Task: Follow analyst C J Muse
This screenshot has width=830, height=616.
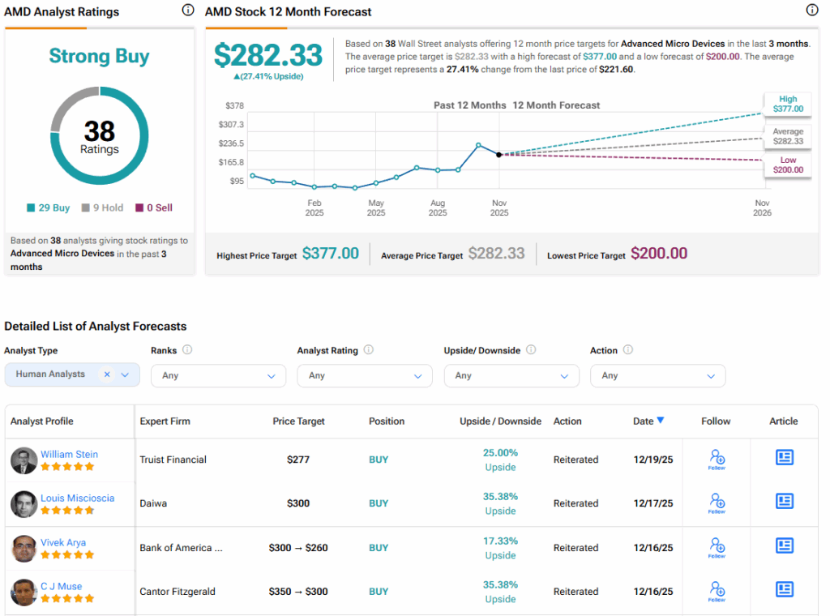Action: click(x=716, y=589)
